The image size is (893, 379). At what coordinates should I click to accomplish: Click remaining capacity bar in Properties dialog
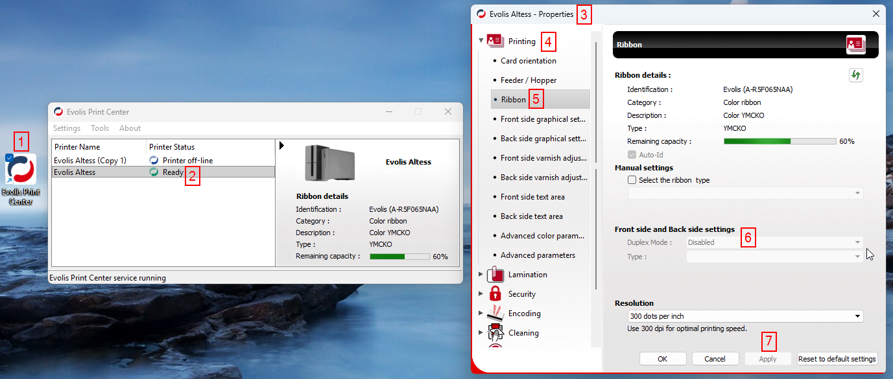tap(780, 141)
